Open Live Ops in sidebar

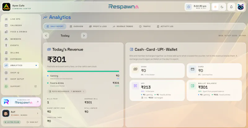(x=21, y=19)
